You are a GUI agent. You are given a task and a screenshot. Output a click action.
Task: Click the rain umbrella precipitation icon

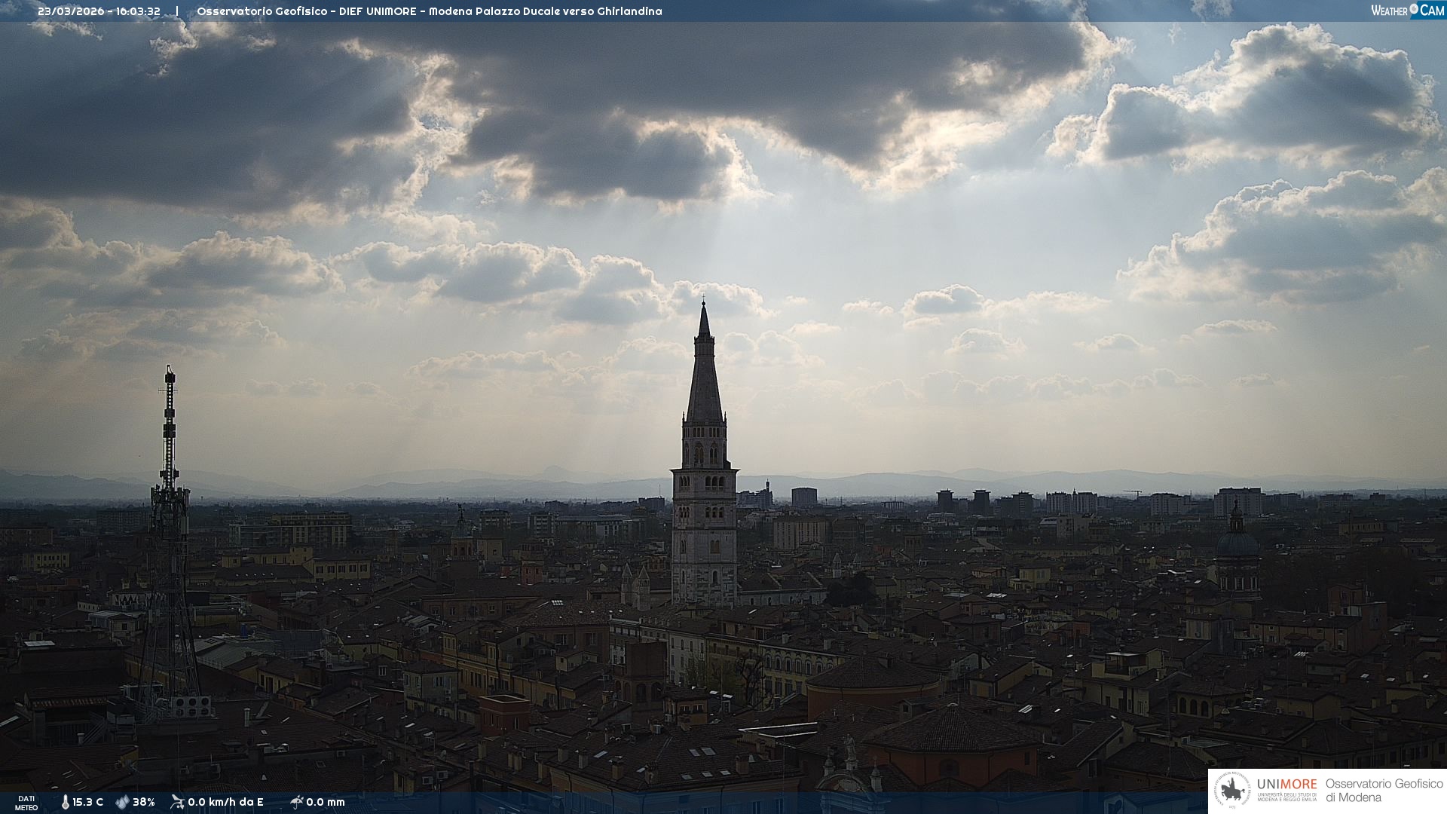(x=296, y=802)
